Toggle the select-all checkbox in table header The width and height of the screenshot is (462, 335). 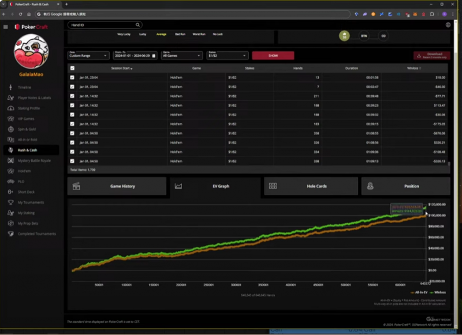[x=72, y=68]
